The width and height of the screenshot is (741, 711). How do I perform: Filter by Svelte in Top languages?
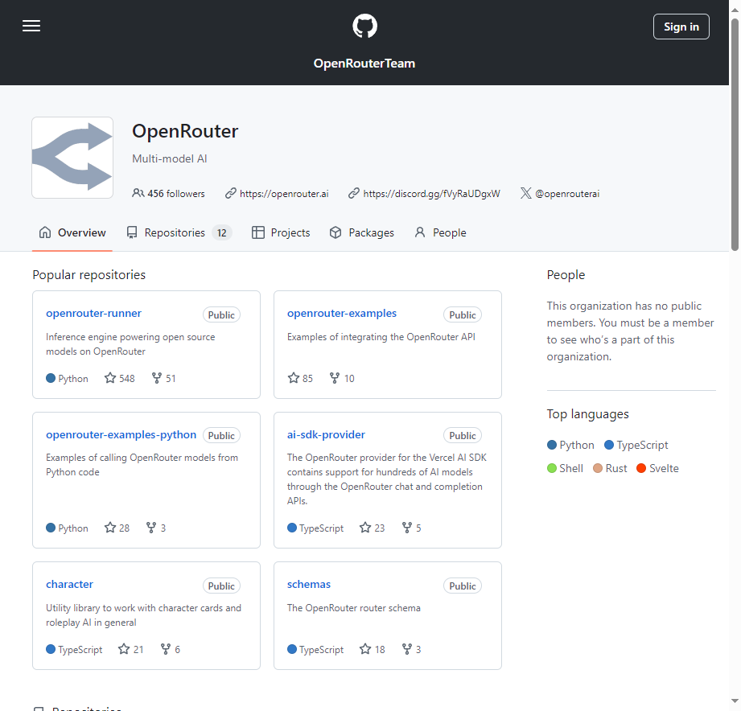pyautogui.click(x=657, y=468)
